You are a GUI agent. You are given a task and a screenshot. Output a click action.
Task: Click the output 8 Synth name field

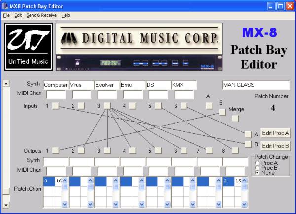pos(235,162)
